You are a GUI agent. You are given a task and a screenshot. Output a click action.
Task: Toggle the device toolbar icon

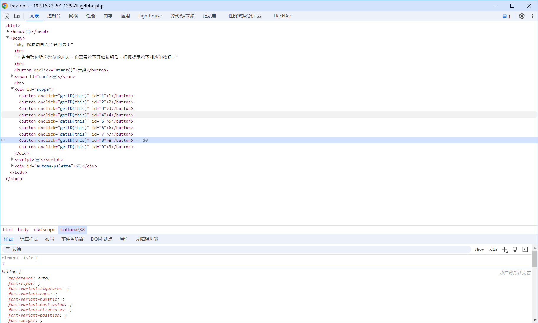tap(17, 16)
